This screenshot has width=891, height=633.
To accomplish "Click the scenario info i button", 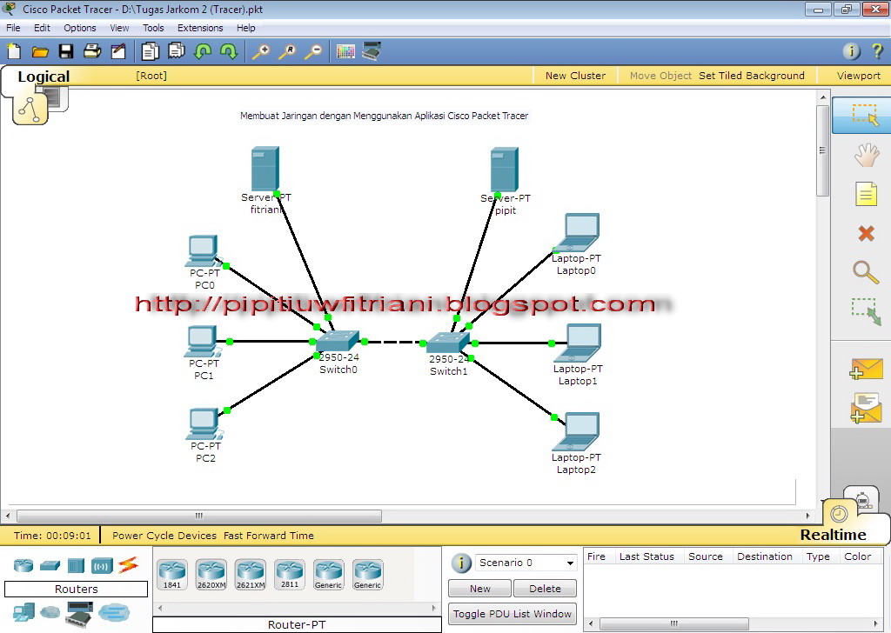I will pyautogui.click(x=461, y=563).
